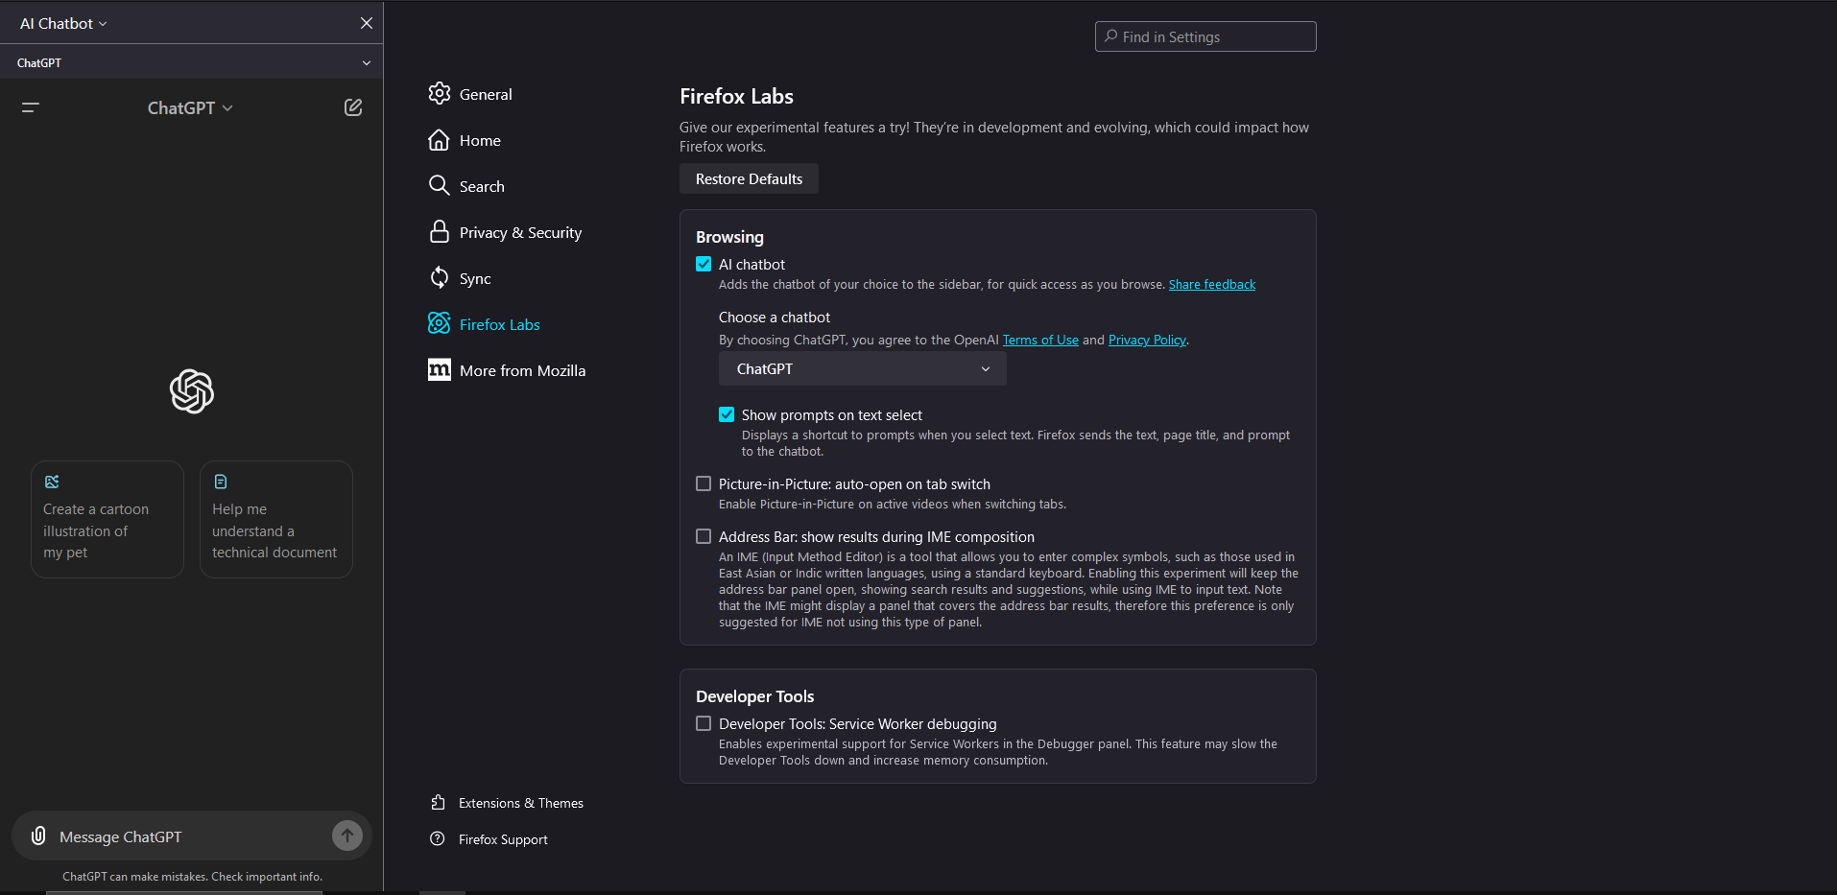Open ChatGPT model selector in chat header
Screen dimensions: 1837x895
190,108
